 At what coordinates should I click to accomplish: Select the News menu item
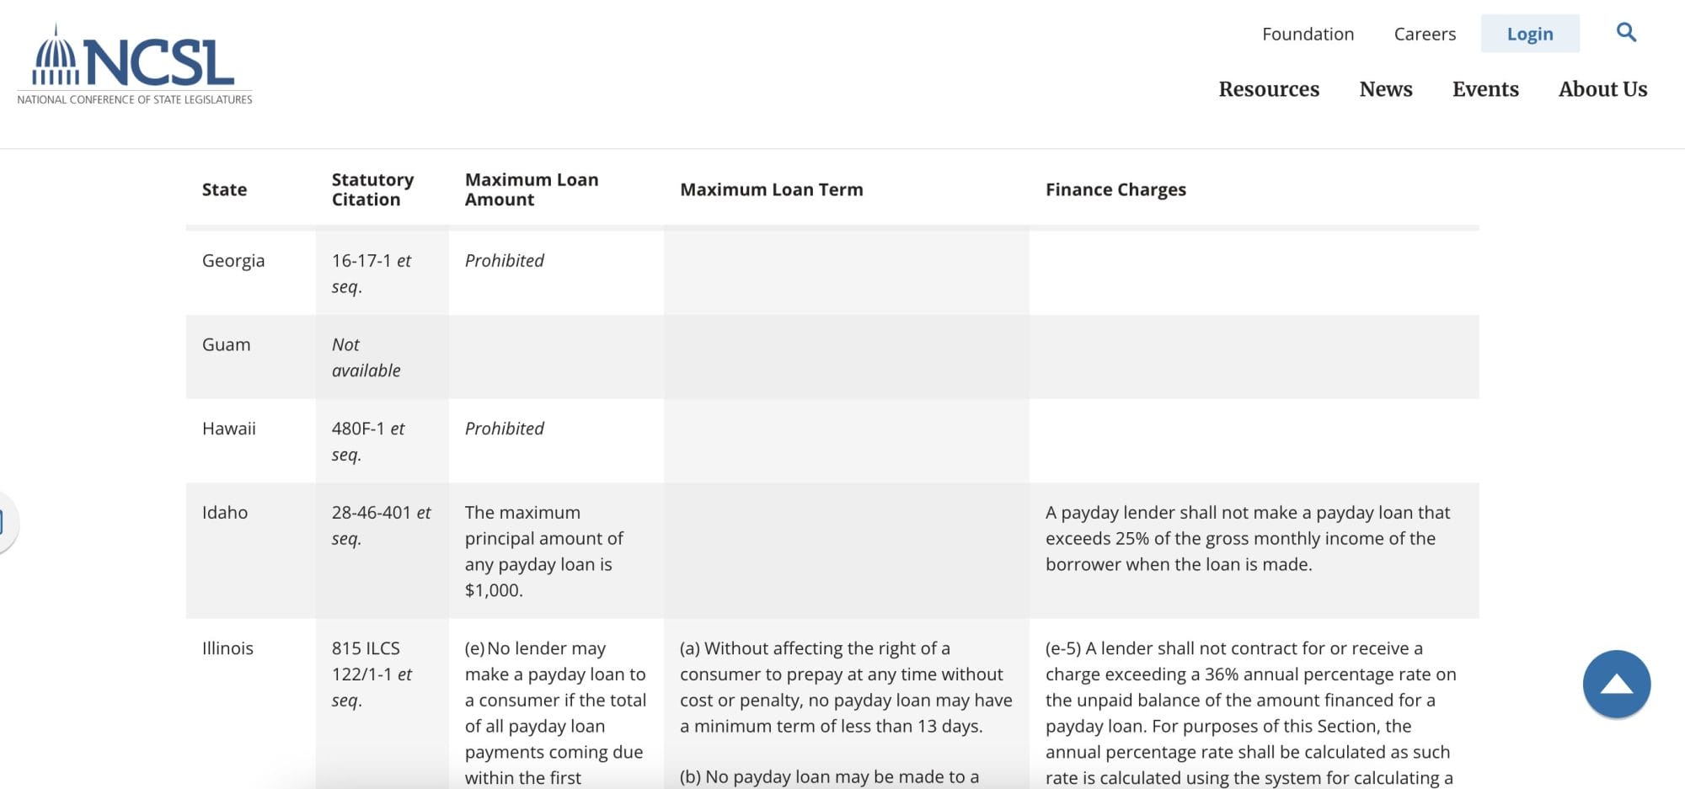1386,89
